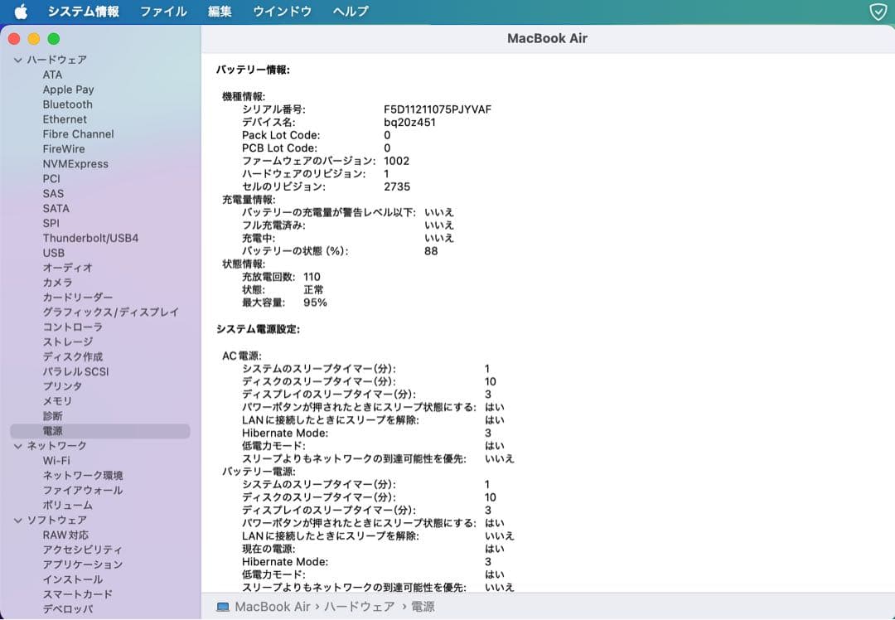Select Fibre Channel in the sidebar
Image resolution: width=895 pixels, height=620 pixels.
click(78, 134)
